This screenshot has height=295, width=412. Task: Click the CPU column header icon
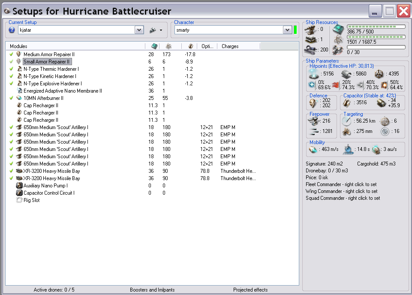click(154, 46)
